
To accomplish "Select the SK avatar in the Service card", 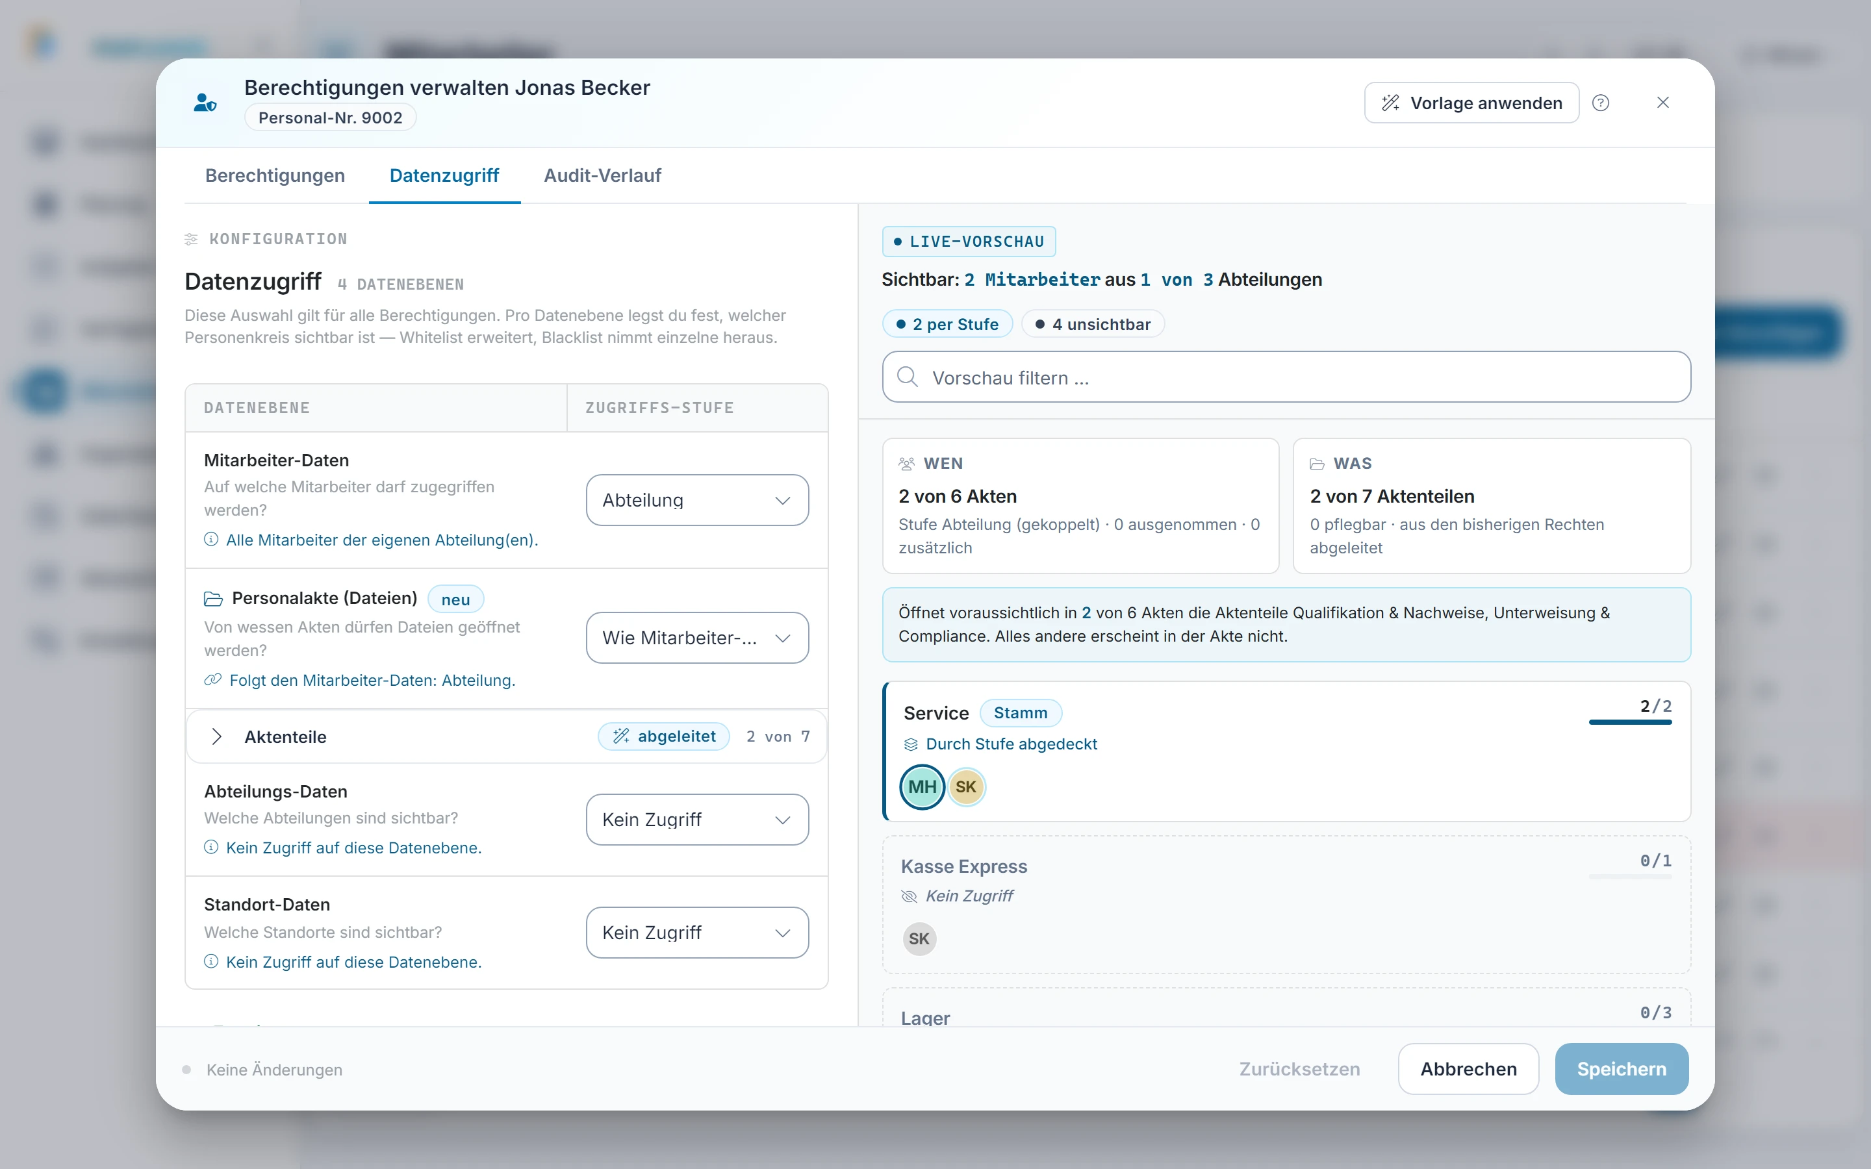I will (967, 787).
